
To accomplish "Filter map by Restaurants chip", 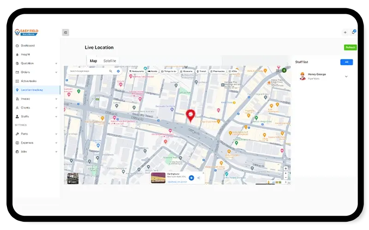I will 137,71.
